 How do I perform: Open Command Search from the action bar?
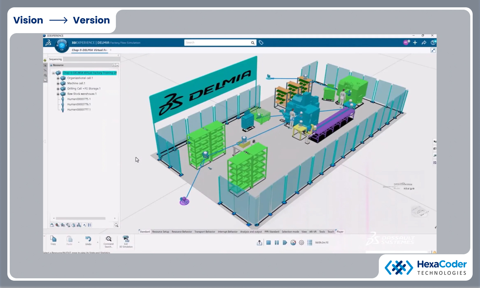coord(109,240)
